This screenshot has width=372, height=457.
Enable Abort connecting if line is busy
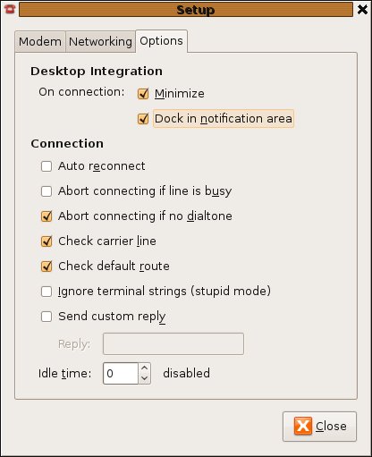[46, 191]
